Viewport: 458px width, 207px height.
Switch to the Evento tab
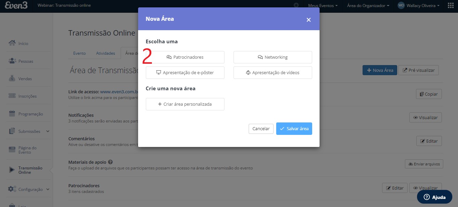point(79,53)
